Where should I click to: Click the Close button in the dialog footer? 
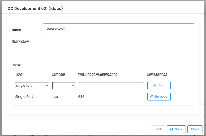pos(195,129)
